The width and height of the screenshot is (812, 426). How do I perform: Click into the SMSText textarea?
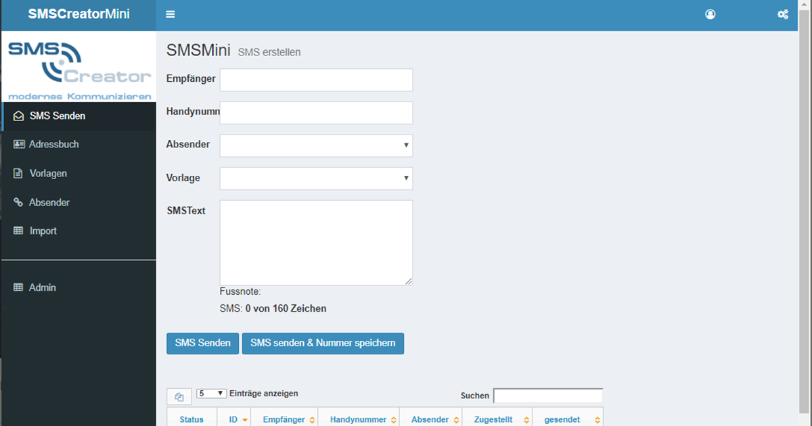[316, 242]
